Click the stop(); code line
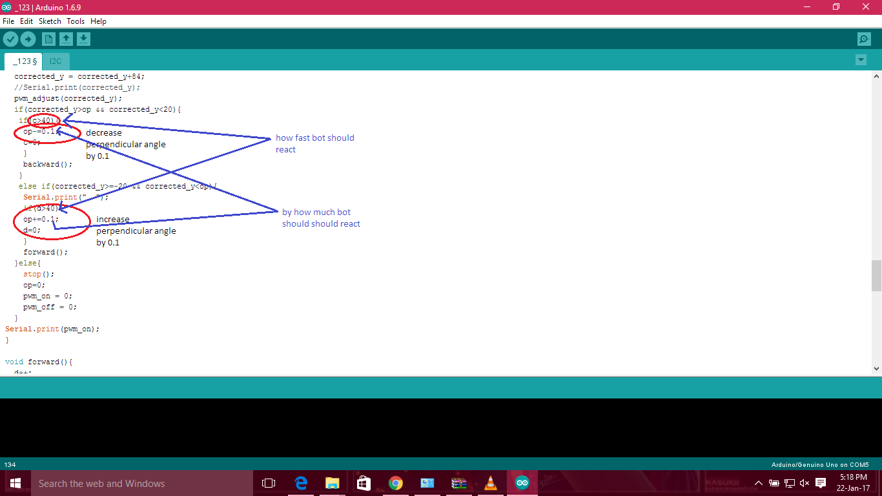 coord(39,274)
